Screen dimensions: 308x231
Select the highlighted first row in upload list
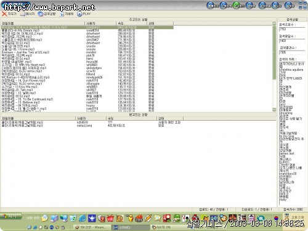point(87,27)
